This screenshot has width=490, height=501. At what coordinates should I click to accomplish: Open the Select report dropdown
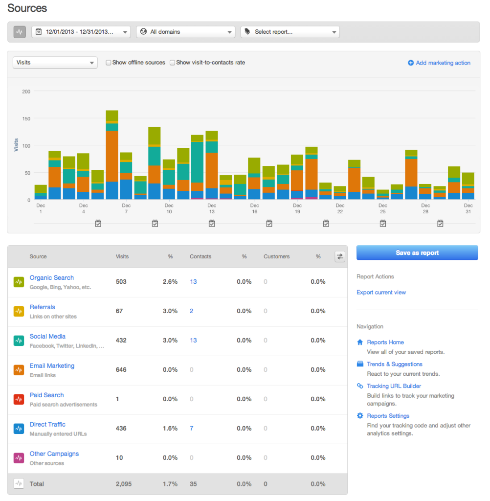tap(290, 32)
